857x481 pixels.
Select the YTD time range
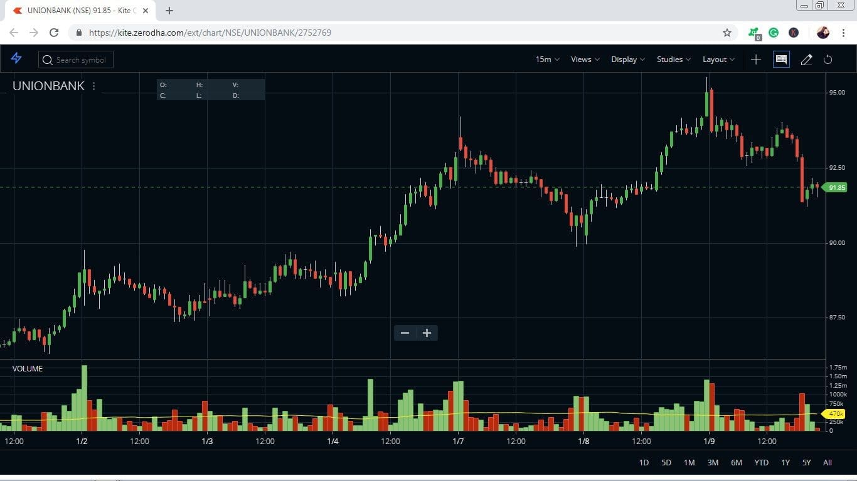(761, 462)
